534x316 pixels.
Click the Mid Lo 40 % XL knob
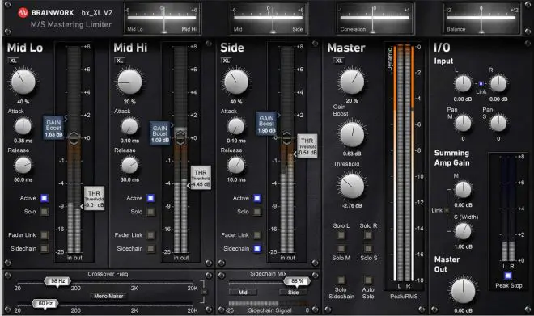click(23, 82)
